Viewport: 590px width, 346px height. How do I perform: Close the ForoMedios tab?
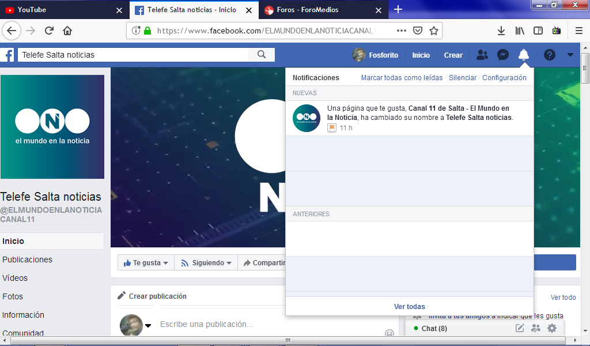379,10
